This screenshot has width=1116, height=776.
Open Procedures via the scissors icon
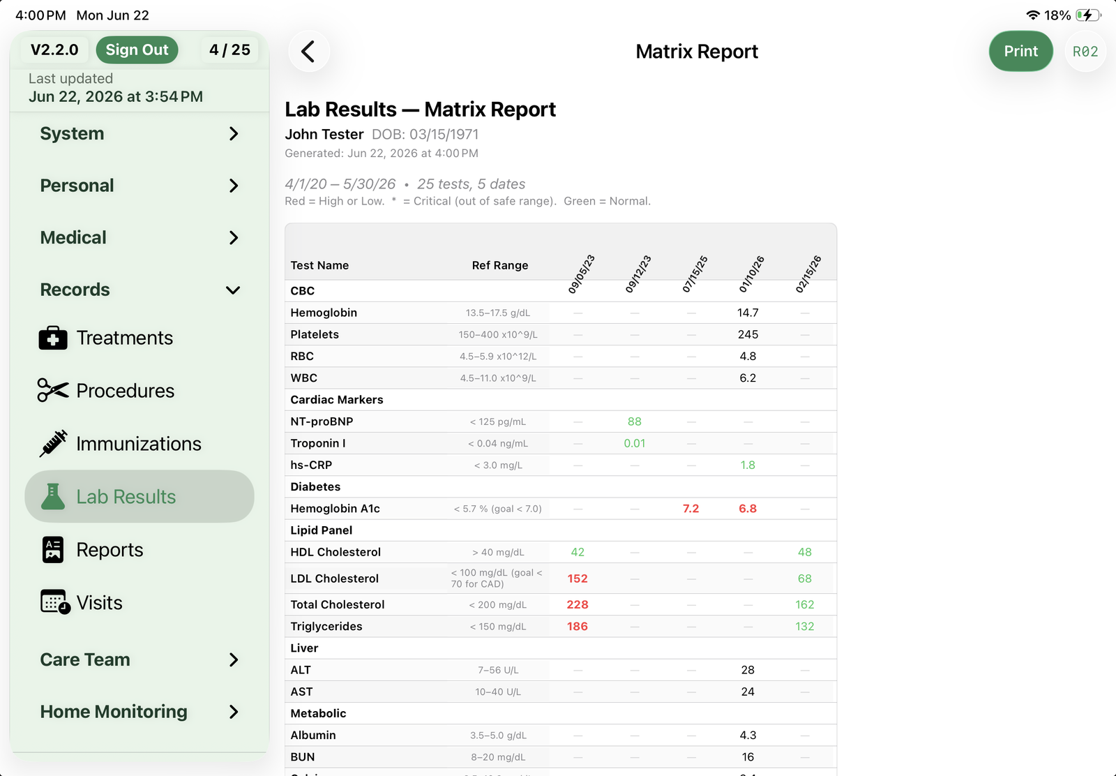coord(53,391)
